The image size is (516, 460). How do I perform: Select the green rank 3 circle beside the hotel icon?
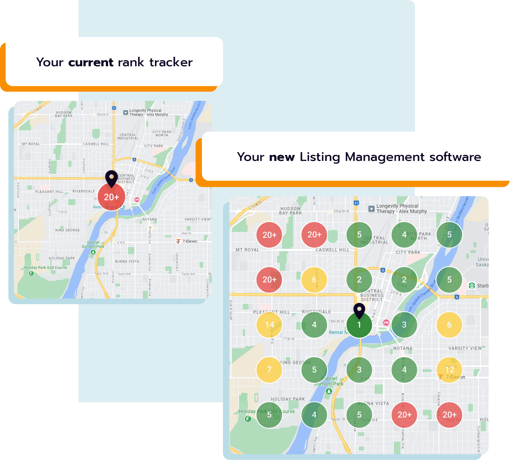[x=404, y=325]
